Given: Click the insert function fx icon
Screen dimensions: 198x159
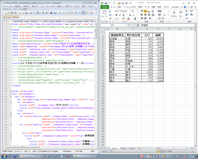Looking at the screenshot, I should tap(138, 25).
